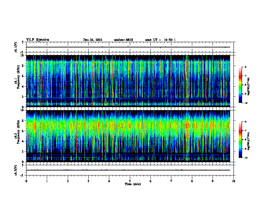
Task: Click the ch.2 spectrogram red band near 7 kHz at minute 5
Action: point(130,126)
